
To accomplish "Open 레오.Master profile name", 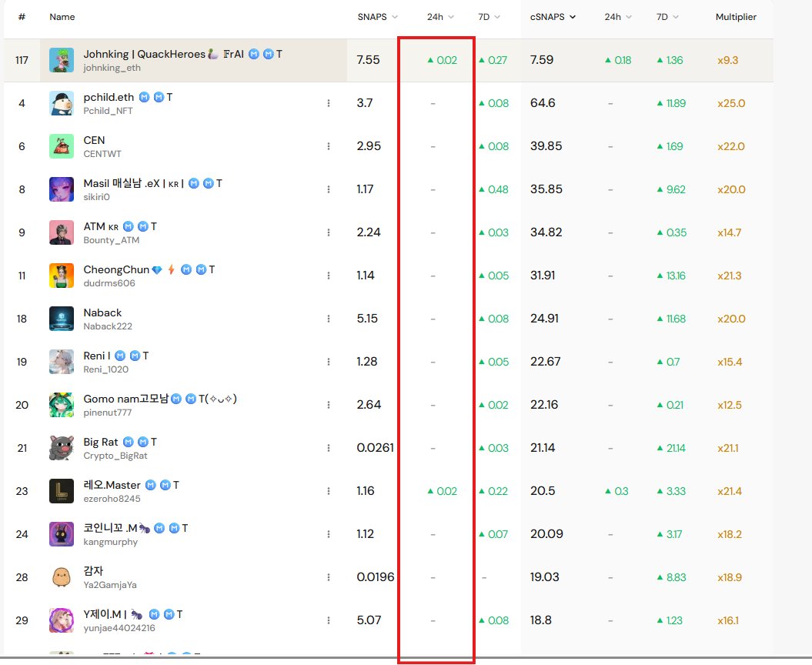I will pyautogui.click(x=112, y=486).
